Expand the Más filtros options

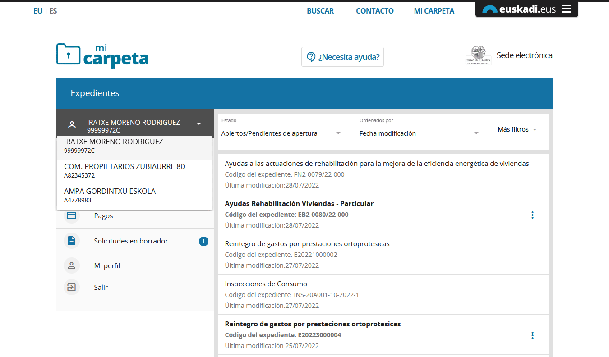click(517, 129)
